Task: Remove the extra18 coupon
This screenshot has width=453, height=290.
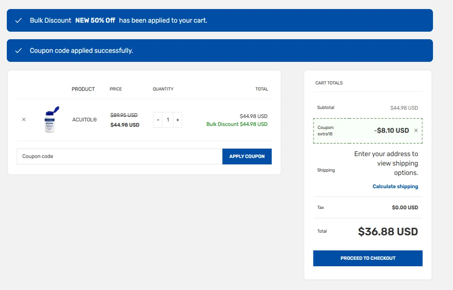Action: click(416, 130)
